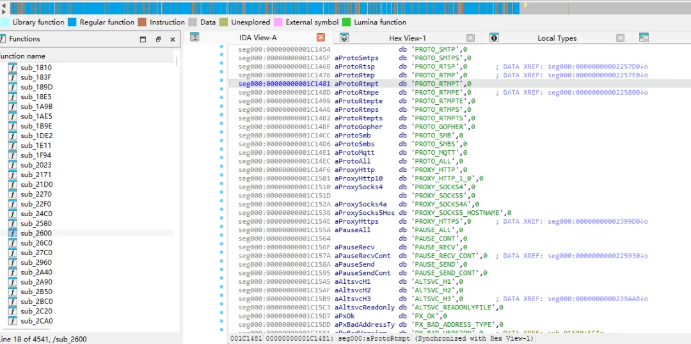This screenshot has width=691, height=344.
Task: Click the Functions panel title icon
Action: point(2,39)
